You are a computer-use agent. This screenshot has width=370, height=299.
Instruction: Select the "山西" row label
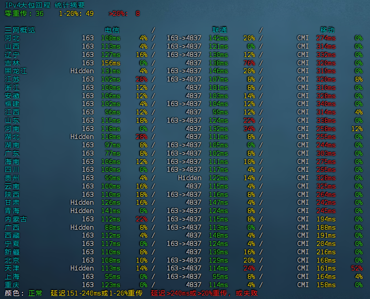[12, 46]
